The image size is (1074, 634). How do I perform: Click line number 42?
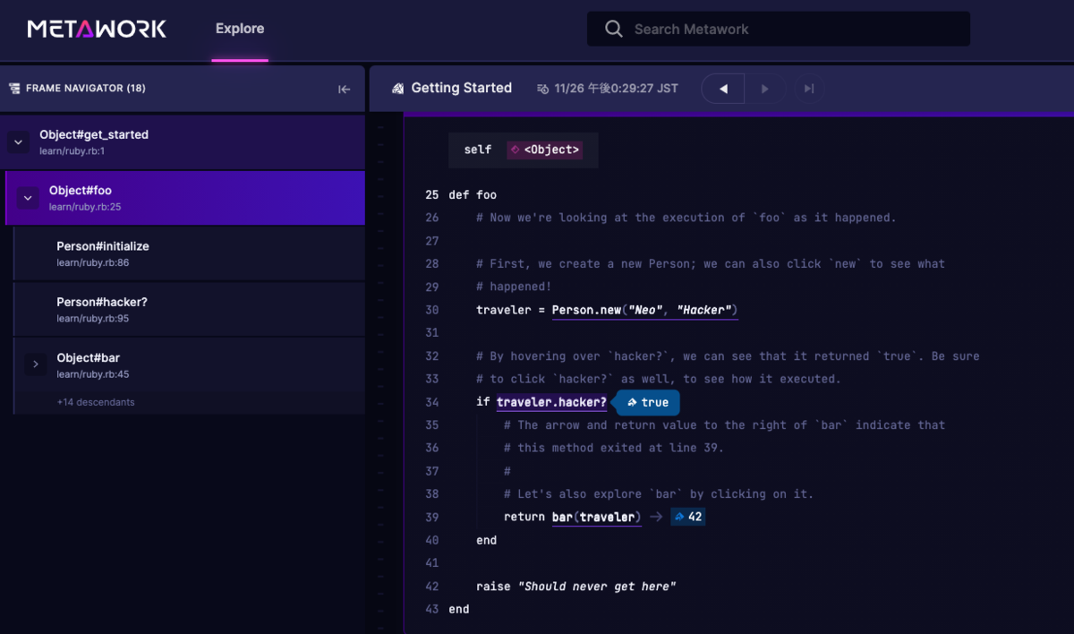(432, 586)
